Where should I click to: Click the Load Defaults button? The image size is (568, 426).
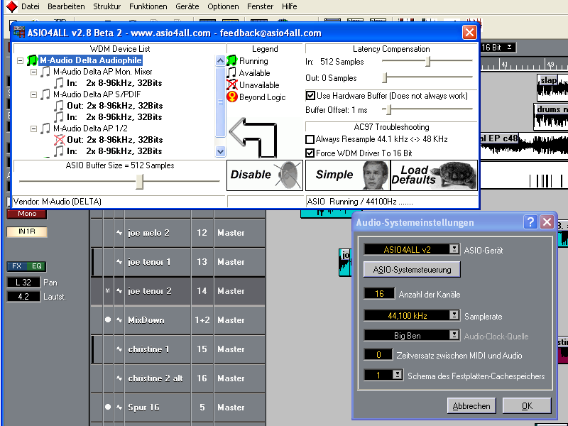pyautogui.click(x=434, y=175)
